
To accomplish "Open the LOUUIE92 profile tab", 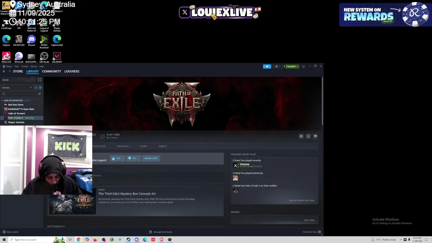I will pos(72,71).
